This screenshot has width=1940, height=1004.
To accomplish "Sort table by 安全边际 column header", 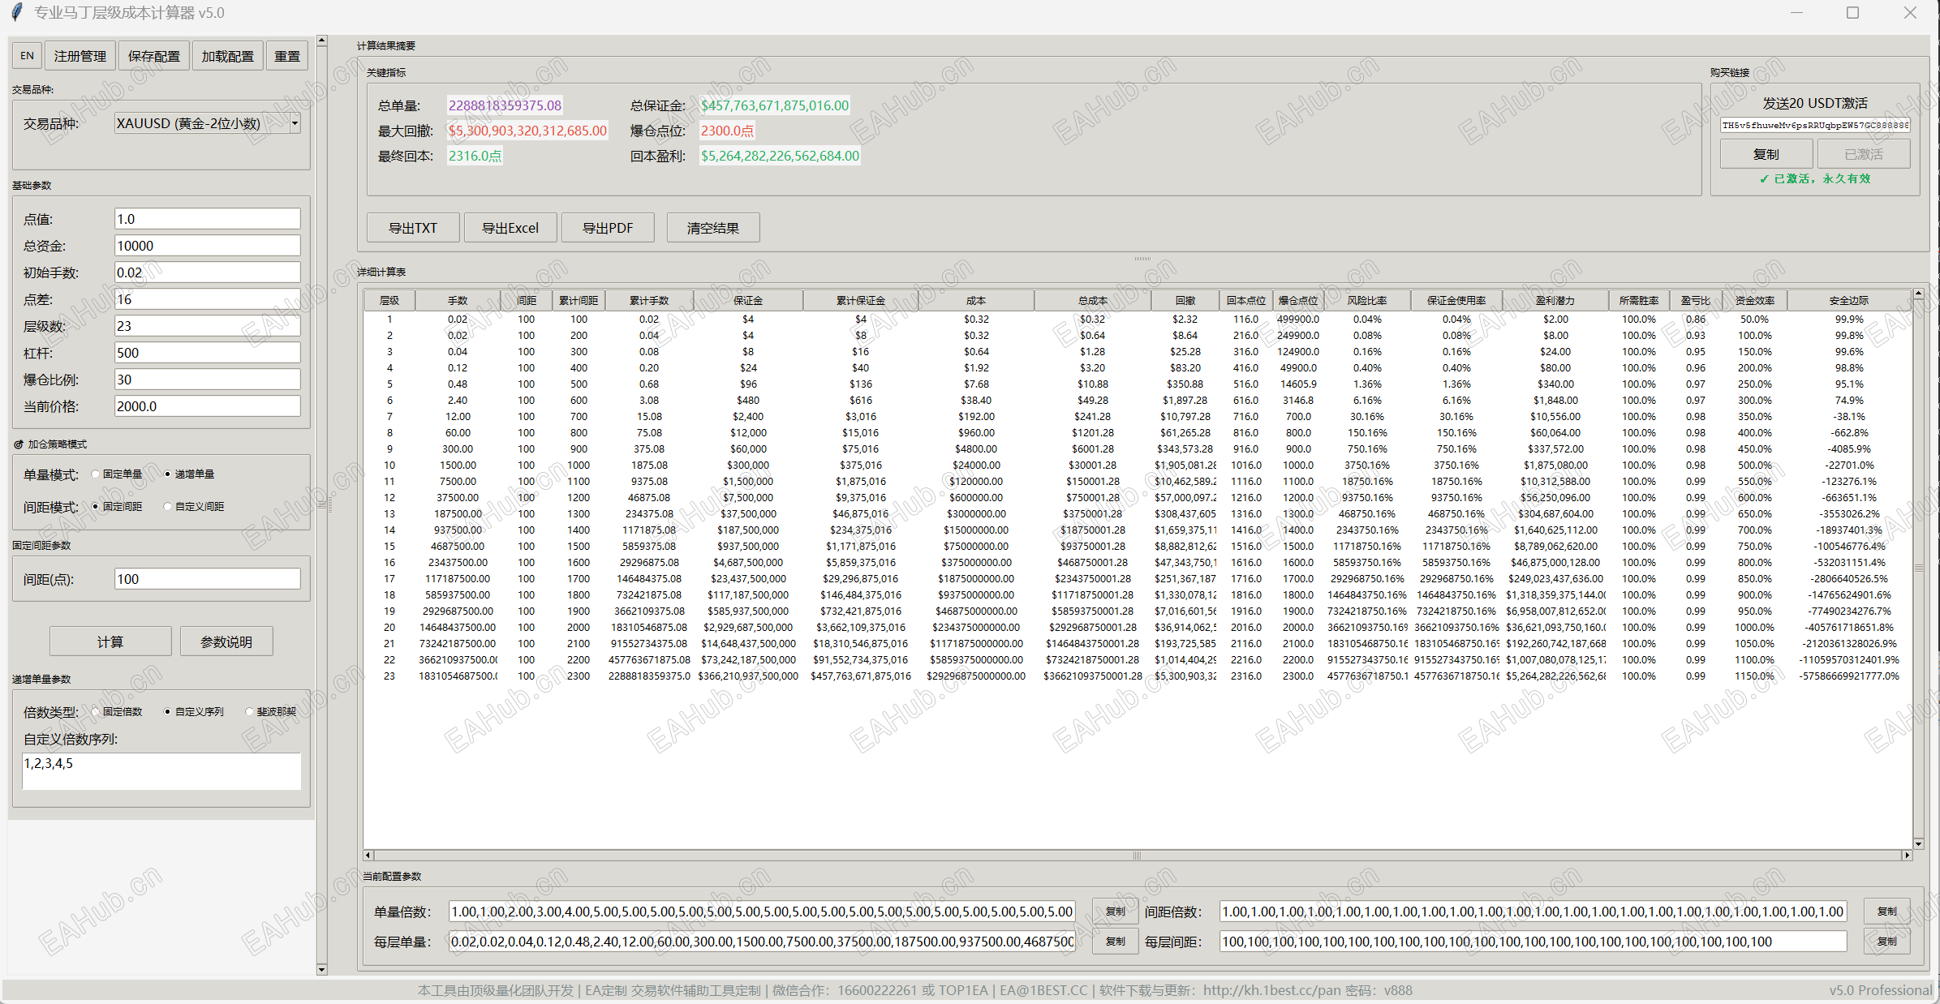I will coord(1848,301).
